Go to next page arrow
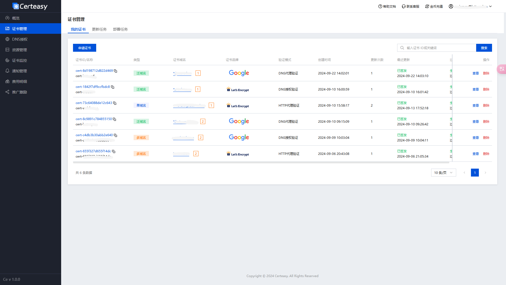Image resolution: width=506 pixels, height=285 pixels. (485, 173)
